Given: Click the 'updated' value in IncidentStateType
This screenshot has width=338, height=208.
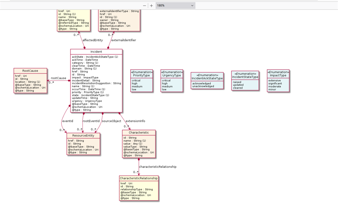Looking at the screenshot, I should (238, 85).
